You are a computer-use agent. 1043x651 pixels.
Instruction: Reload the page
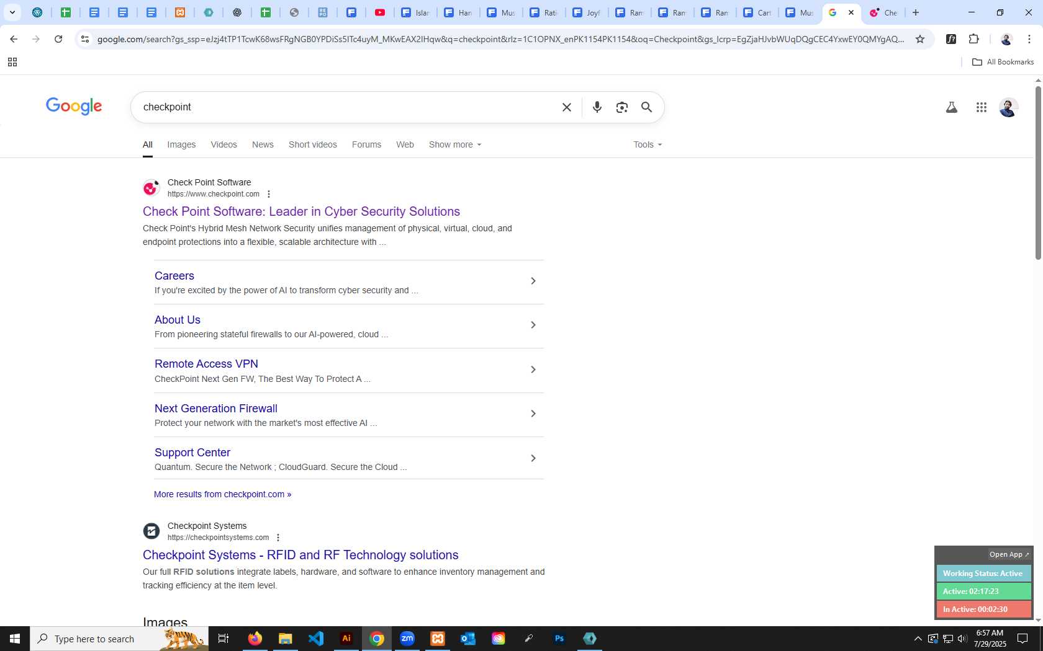(x=58, y=39)
